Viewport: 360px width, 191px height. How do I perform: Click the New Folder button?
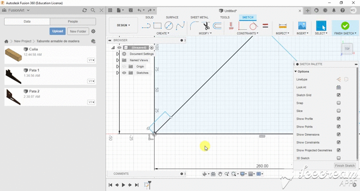point(78,31)
